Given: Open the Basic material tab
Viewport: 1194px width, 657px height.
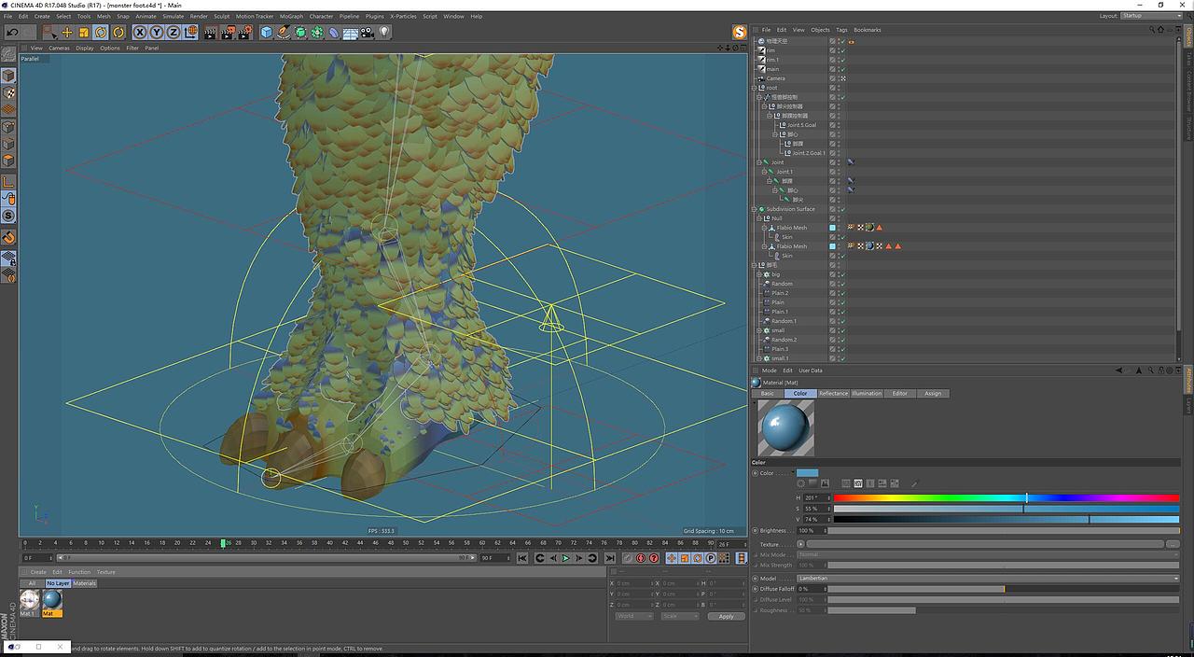Looking at the screenshot, I should [767, 393].
